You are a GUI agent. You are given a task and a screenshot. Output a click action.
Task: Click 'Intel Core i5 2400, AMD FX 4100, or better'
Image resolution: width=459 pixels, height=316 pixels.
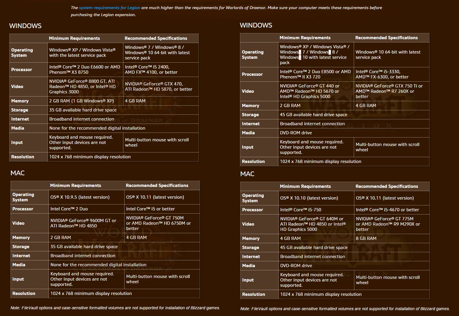[161, 70]
